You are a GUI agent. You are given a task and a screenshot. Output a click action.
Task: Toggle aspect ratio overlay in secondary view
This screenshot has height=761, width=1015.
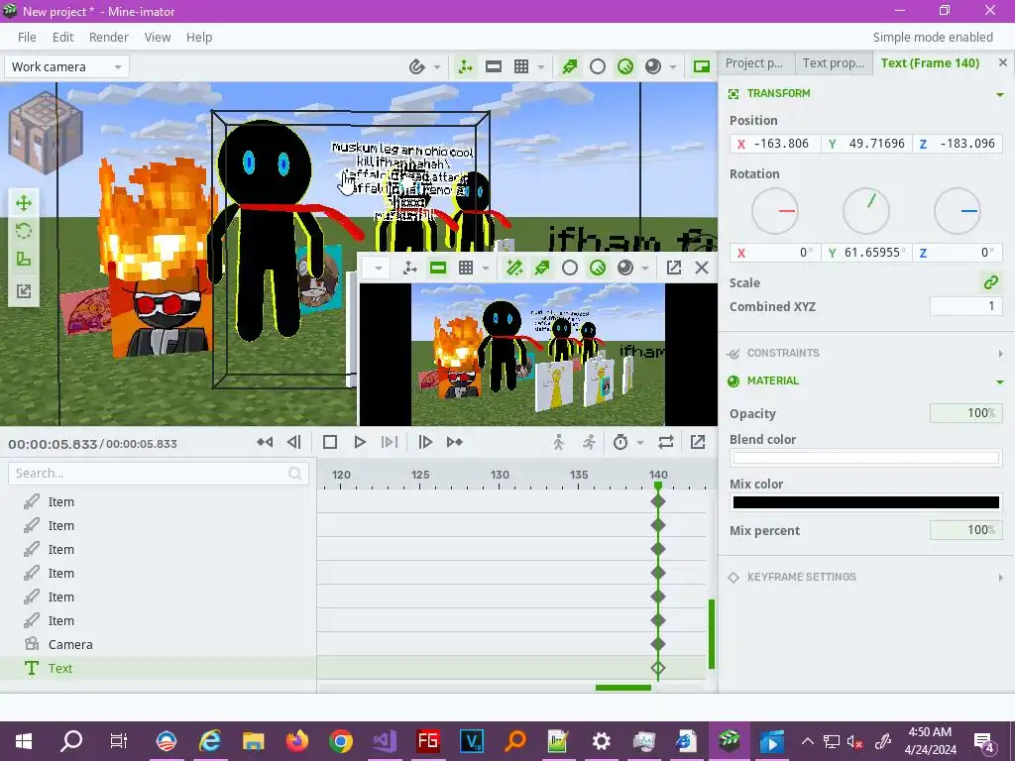[438, 268]
